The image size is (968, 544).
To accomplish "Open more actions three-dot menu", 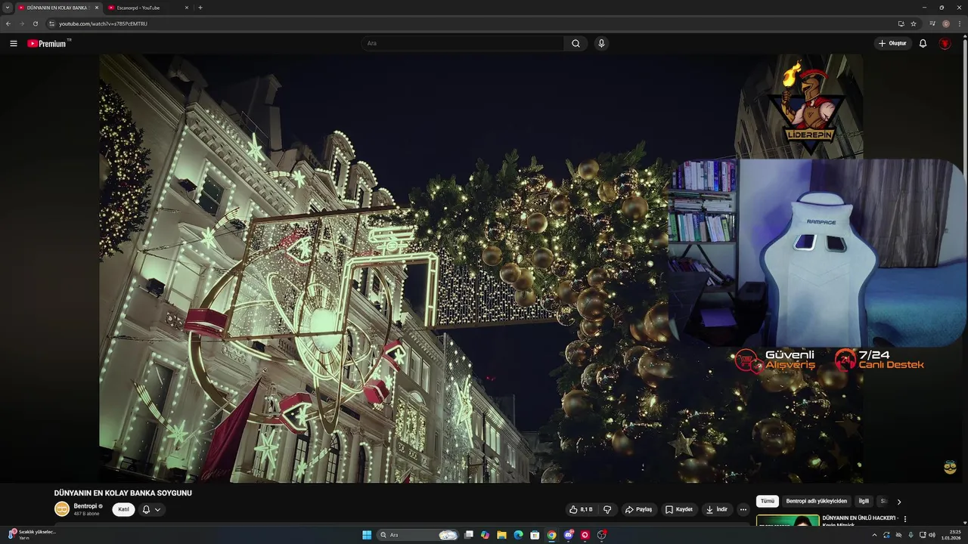I will pos(743,509).
